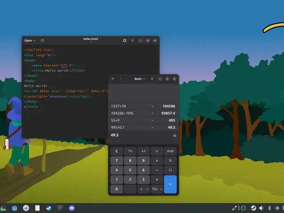
Task: Launch Steam from the taskbar
Action: pos(48,208)
